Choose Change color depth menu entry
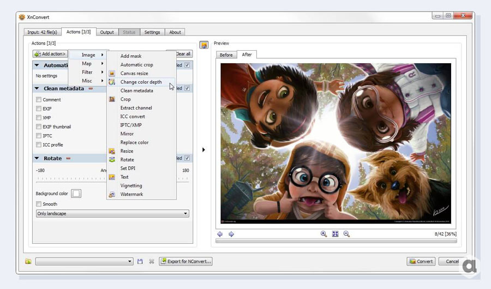The height and width of the screenshot is (289, 491). [x=141, y=82]
